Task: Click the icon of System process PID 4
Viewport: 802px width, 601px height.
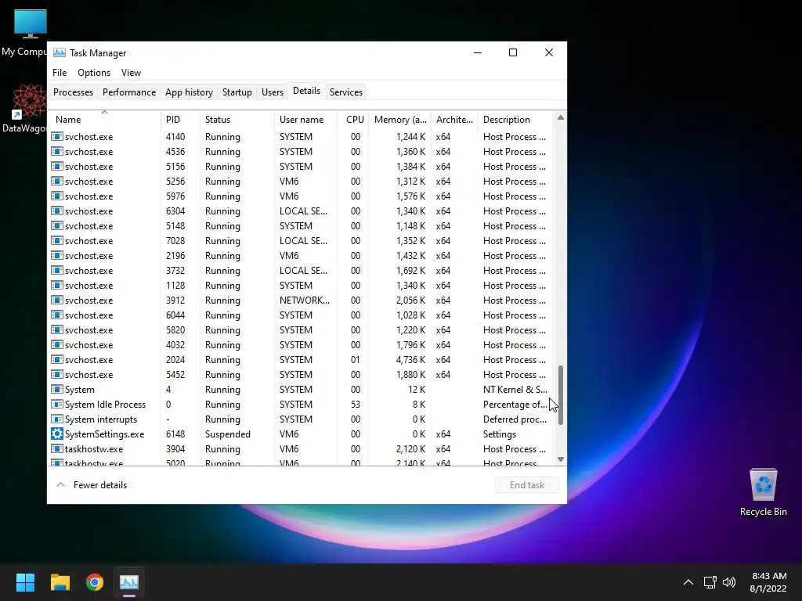Action: (56, 390)
